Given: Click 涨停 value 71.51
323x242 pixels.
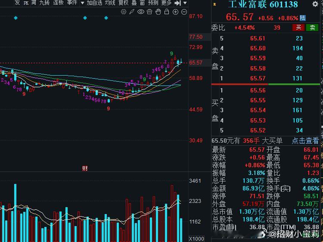Looking at the screenshot, I should [257, 196].
